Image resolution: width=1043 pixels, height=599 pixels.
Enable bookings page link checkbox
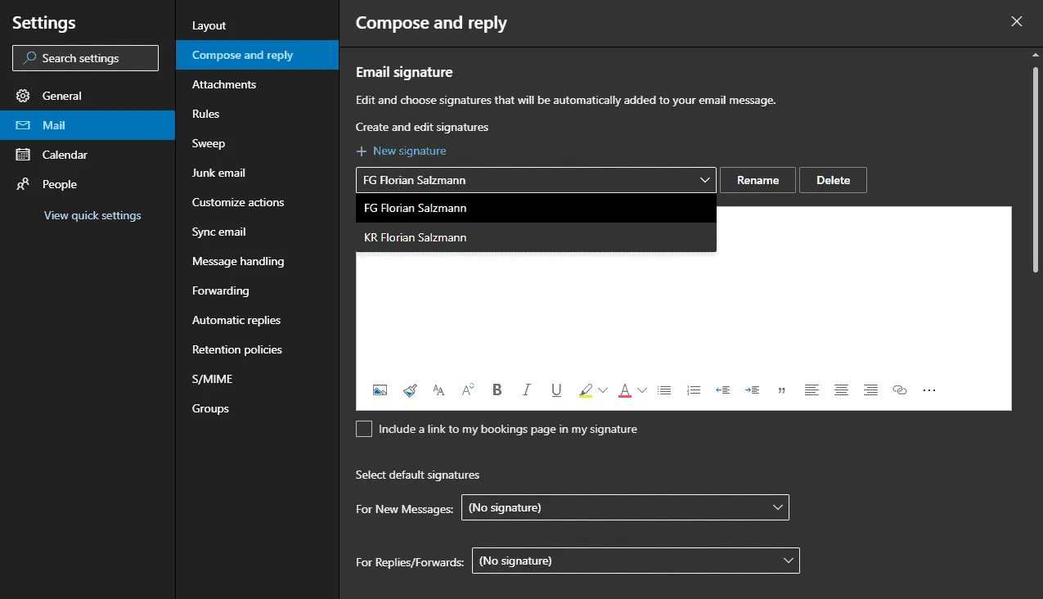click(364, 429)
